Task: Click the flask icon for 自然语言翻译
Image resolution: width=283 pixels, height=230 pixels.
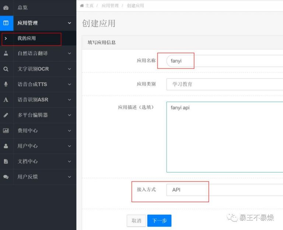Action: (6, 53)
